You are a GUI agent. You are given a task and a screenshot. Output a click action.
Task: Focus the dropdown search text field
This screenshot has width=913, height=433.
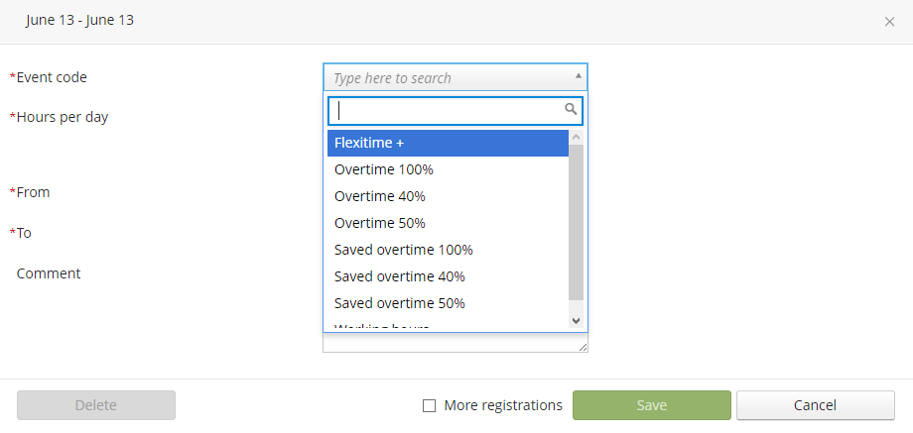tap(447, 110)
